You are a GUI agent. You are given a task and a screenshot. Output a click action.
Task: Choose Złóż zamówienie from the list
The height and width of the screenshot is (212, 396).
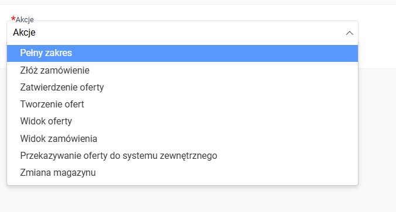point(182,70)
